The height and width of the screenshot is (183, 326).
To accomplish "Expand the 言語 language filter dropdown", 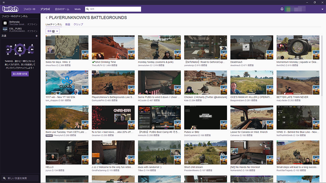I will 53,31.
